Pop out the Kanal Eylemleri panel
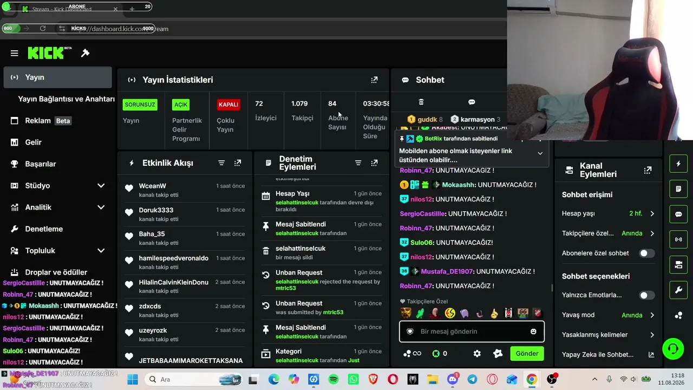The image size is (693, 390). click(x=648, y=170)
